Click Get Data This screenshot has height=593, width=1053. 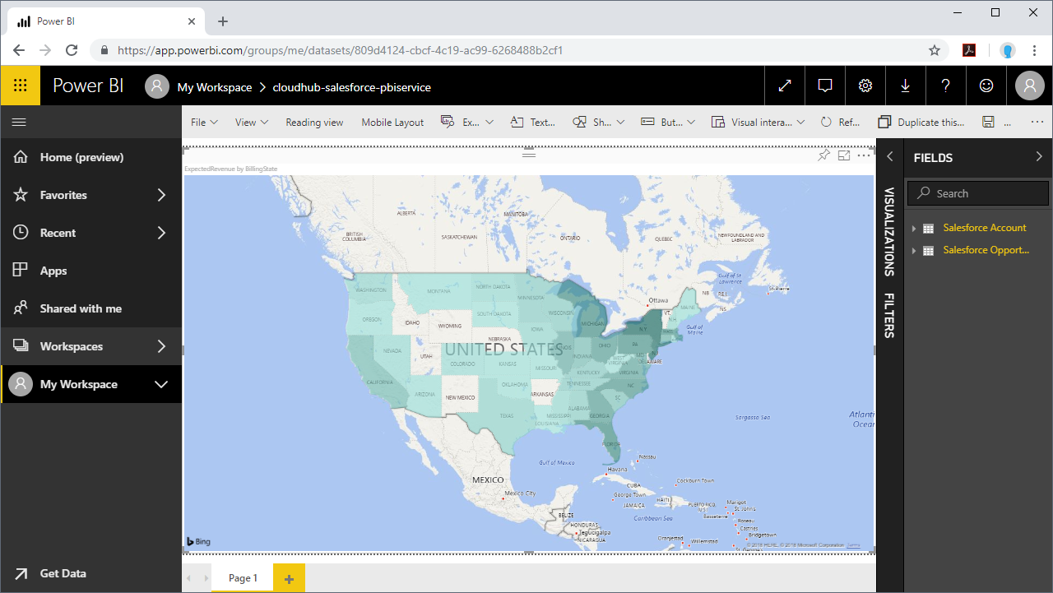pyautogui.click(x=90, y=573)
